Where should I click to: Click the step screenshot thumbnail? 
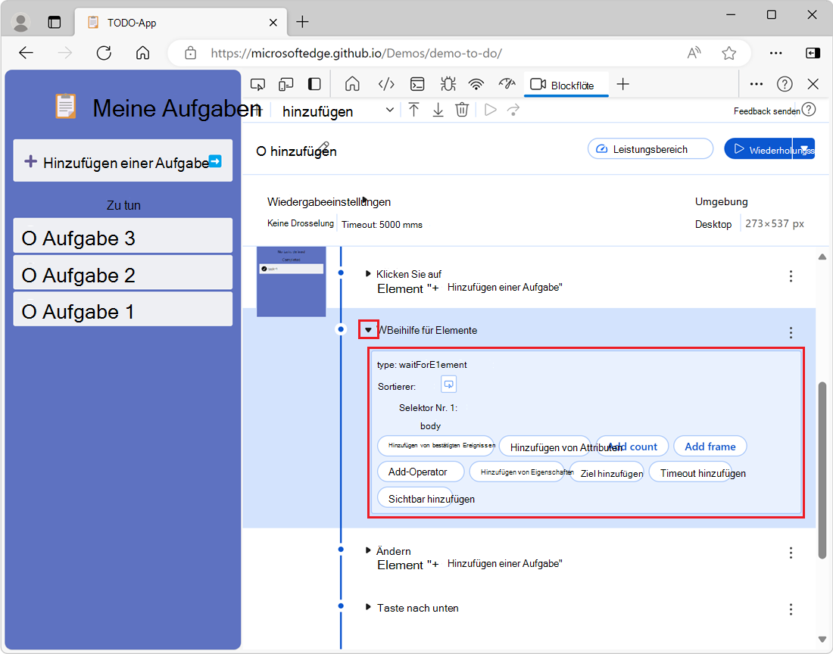click(291, 281)
